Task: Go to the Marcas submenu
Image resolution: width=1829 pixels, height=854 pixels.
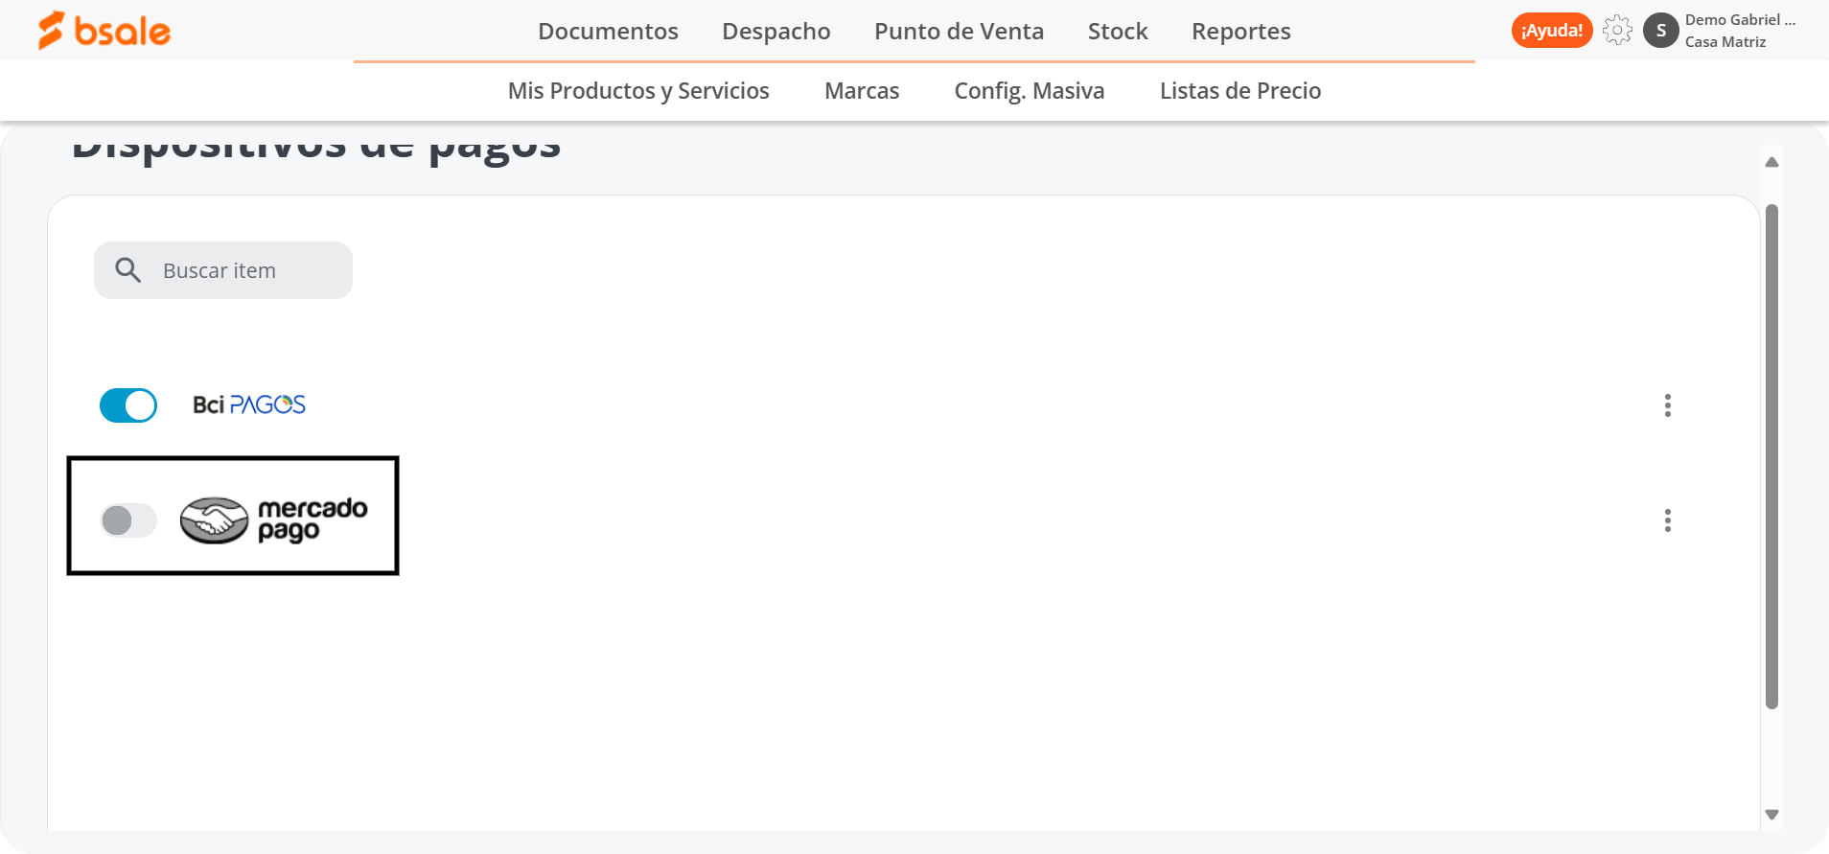Action: pyautogui.click(x=862, y=91)
